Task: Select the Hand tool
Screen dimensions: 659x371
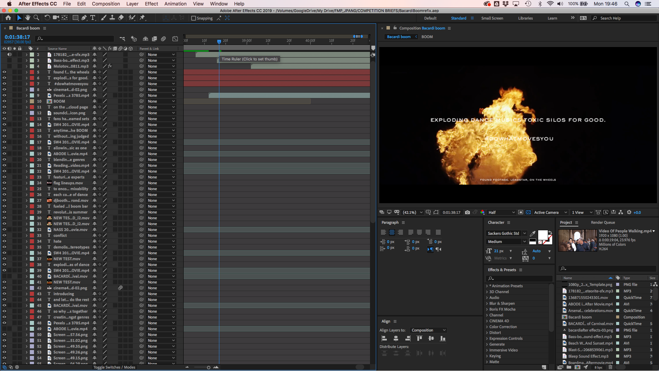Action: [x=27, y=18]
